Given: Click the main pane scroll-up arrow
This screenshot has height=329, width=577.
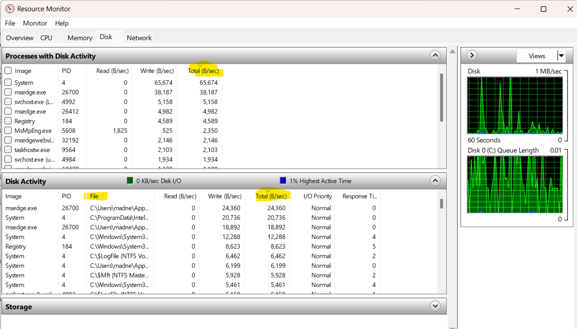Looking at the screenshot, I should [x=452, y=52].
